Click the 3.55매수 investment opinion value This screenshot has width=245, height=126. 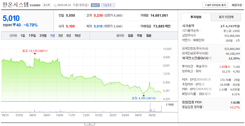[x=225, y=67]
